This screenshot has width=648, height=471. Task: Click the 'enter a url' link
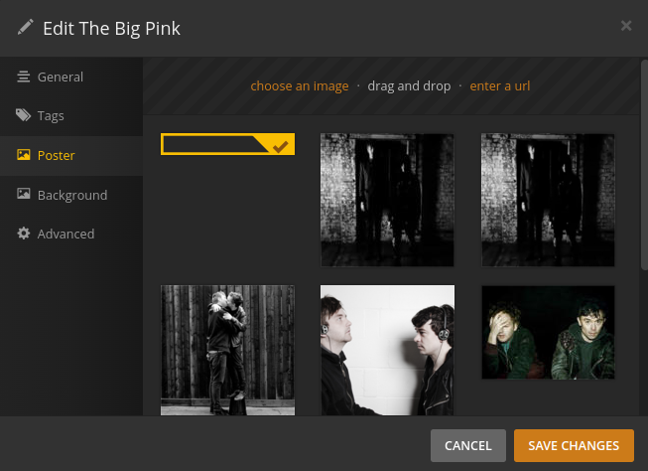point(499,86)
